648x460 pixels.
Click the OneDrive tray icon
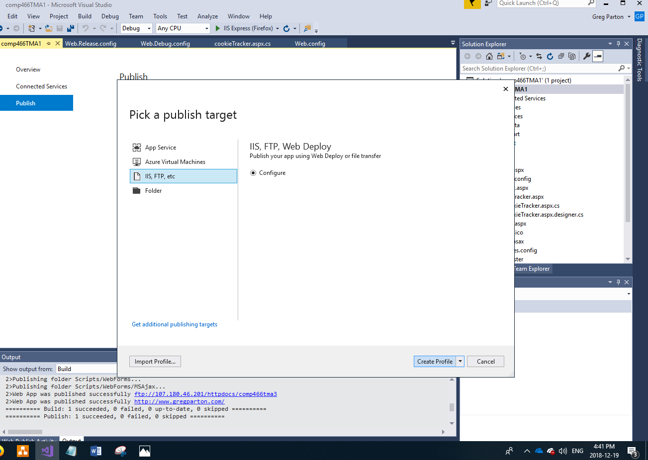tap(539, 451)
